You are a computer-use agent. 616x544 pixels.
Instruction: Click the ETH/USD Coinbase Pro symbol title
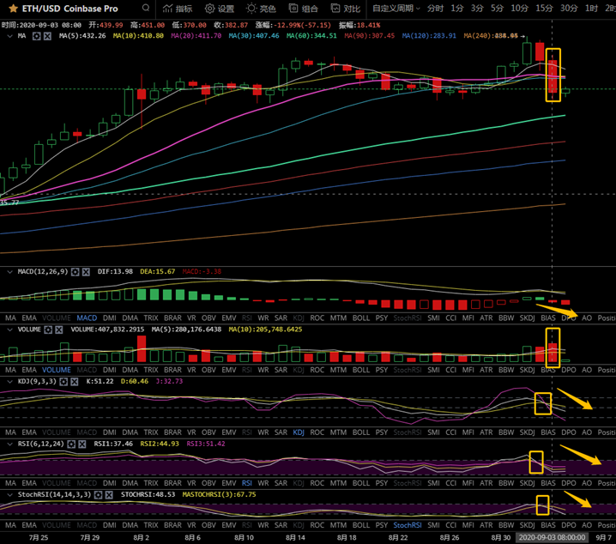point(63,9)
